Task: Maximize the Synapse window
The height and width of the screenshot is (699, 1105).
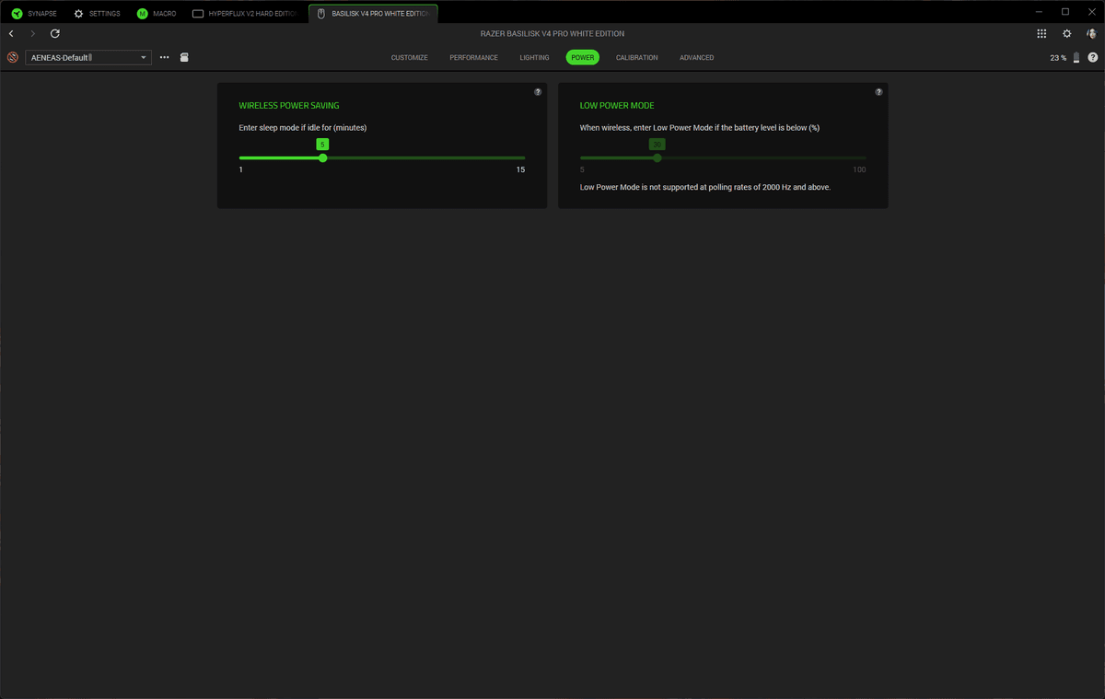Action: (1065, 11)
